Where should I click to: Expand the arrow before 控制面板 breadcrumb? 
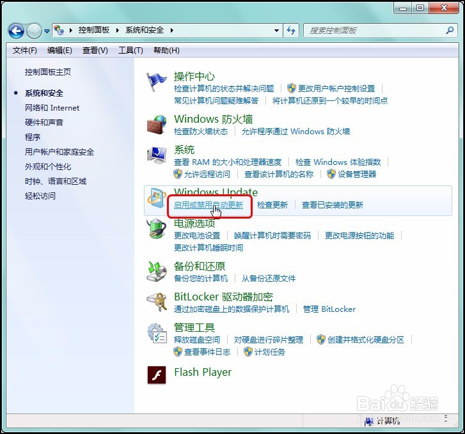coord(70,30)
